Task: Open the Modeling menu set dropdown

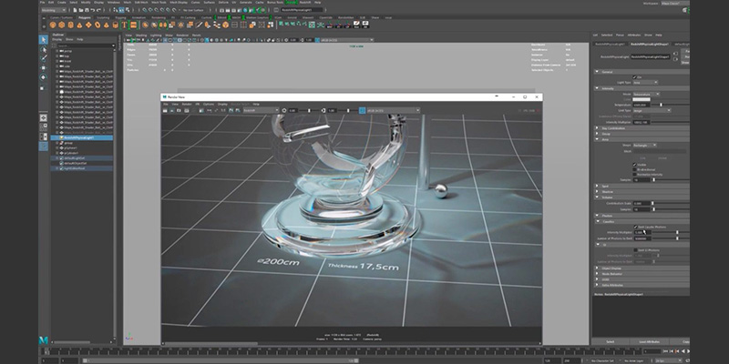Action: point(54,10)
